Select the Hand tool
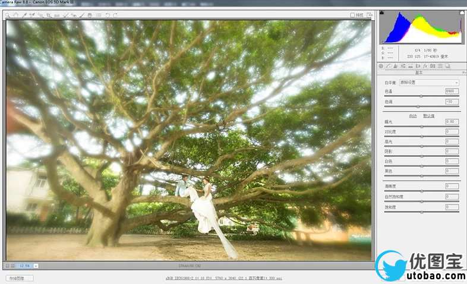The width and height of the screenshot is (467, 284). click(x=16, y=15)
